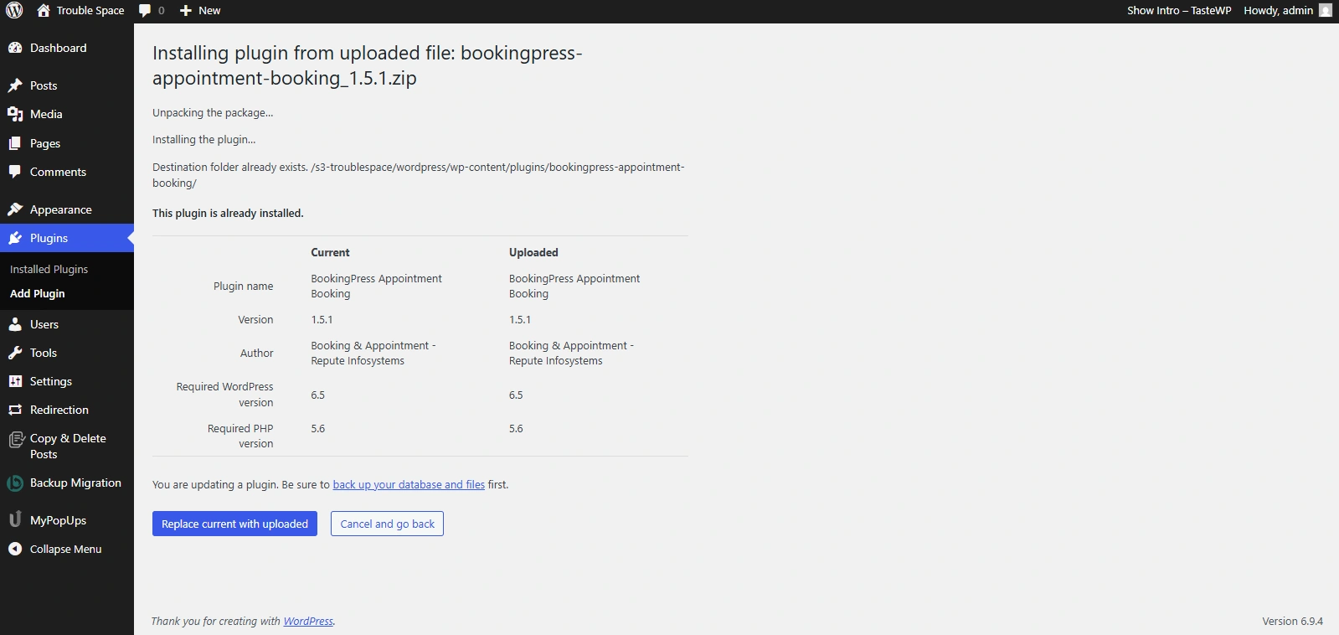
Task: Click the Uploaded column header
Action: tap(533, 252)
